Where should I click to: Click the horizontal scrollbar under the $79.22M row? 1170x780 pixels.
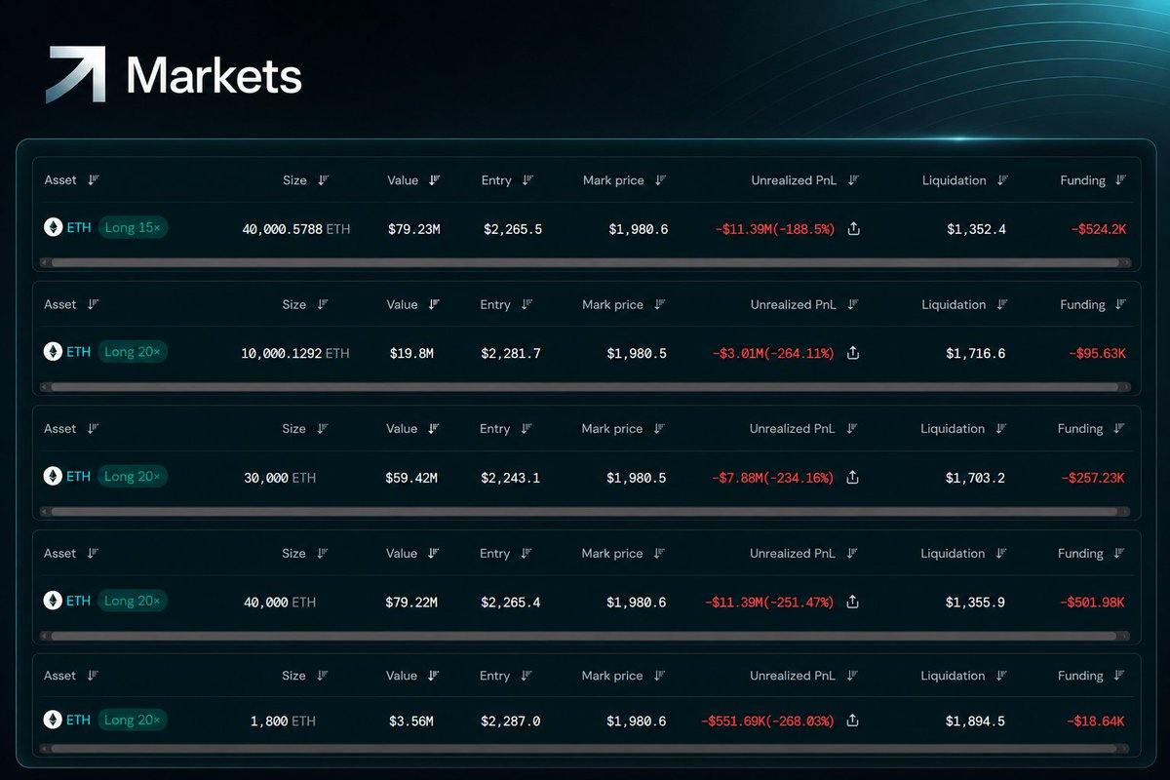[x=585, y=636]
